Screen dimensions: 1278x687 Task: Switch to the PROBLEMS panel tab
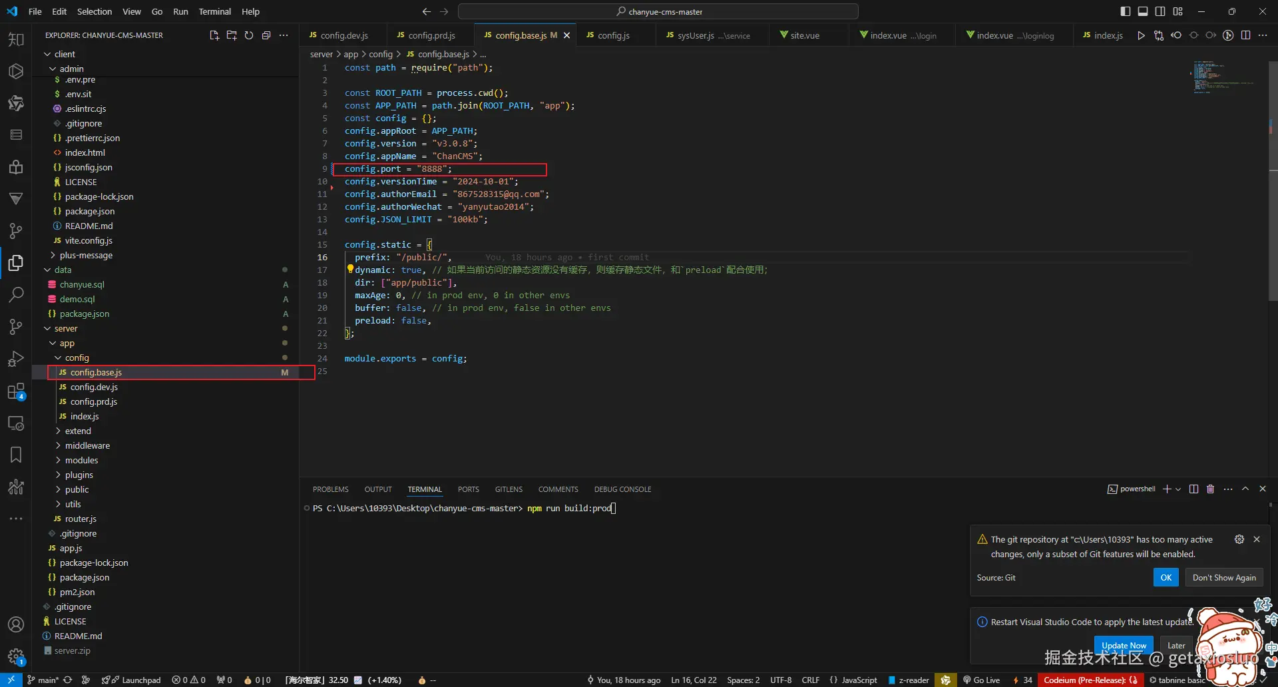(x=331, y=489)
